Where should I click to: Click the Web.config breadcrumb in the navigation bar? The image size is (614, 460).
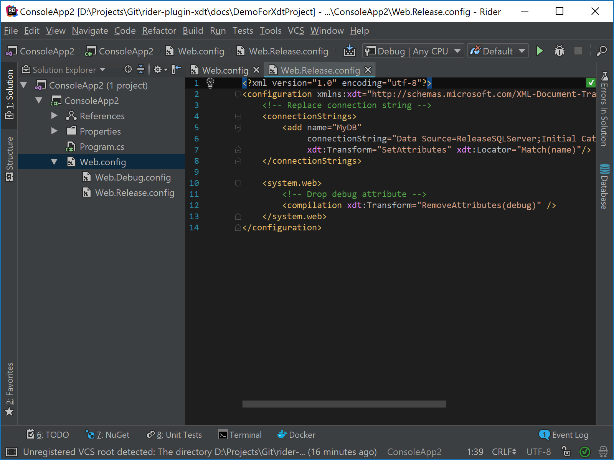[195, 51]
